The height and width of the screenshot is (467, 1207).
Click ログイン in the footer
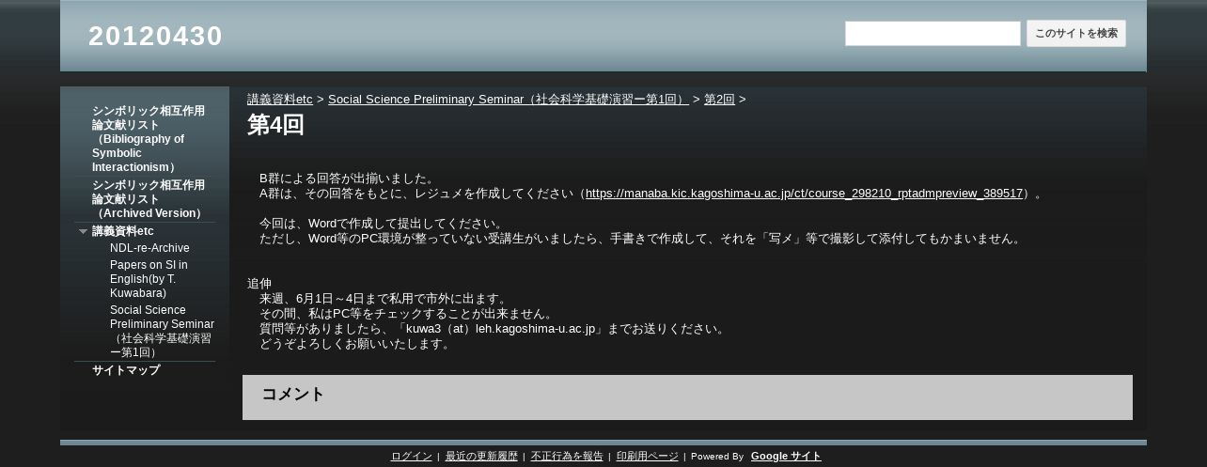point(411,457)
